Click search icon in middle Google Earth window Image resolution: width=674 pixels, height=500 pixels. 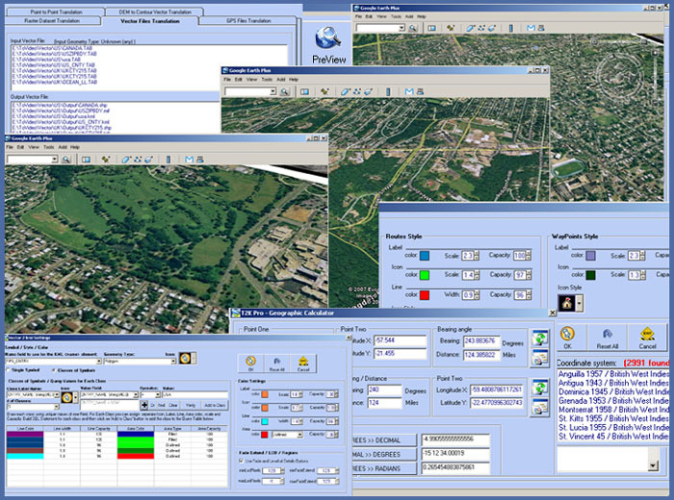coord(284,91)
